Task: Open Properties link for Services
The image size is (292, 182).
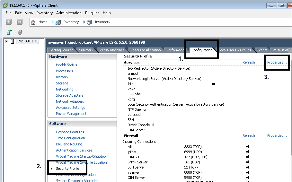Action: coord(277,62)
